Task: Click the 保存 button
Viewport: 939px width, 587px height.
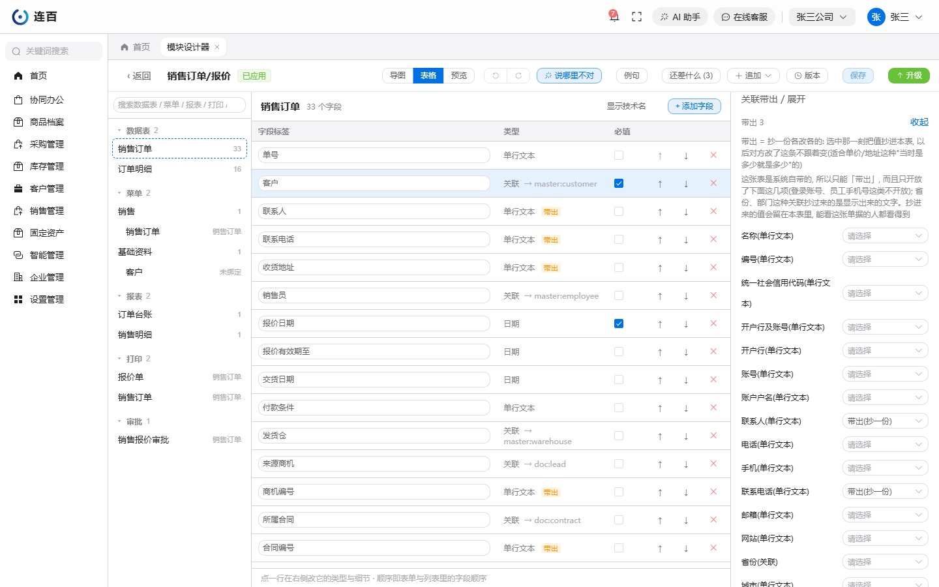Action: (x=858, y=76)
